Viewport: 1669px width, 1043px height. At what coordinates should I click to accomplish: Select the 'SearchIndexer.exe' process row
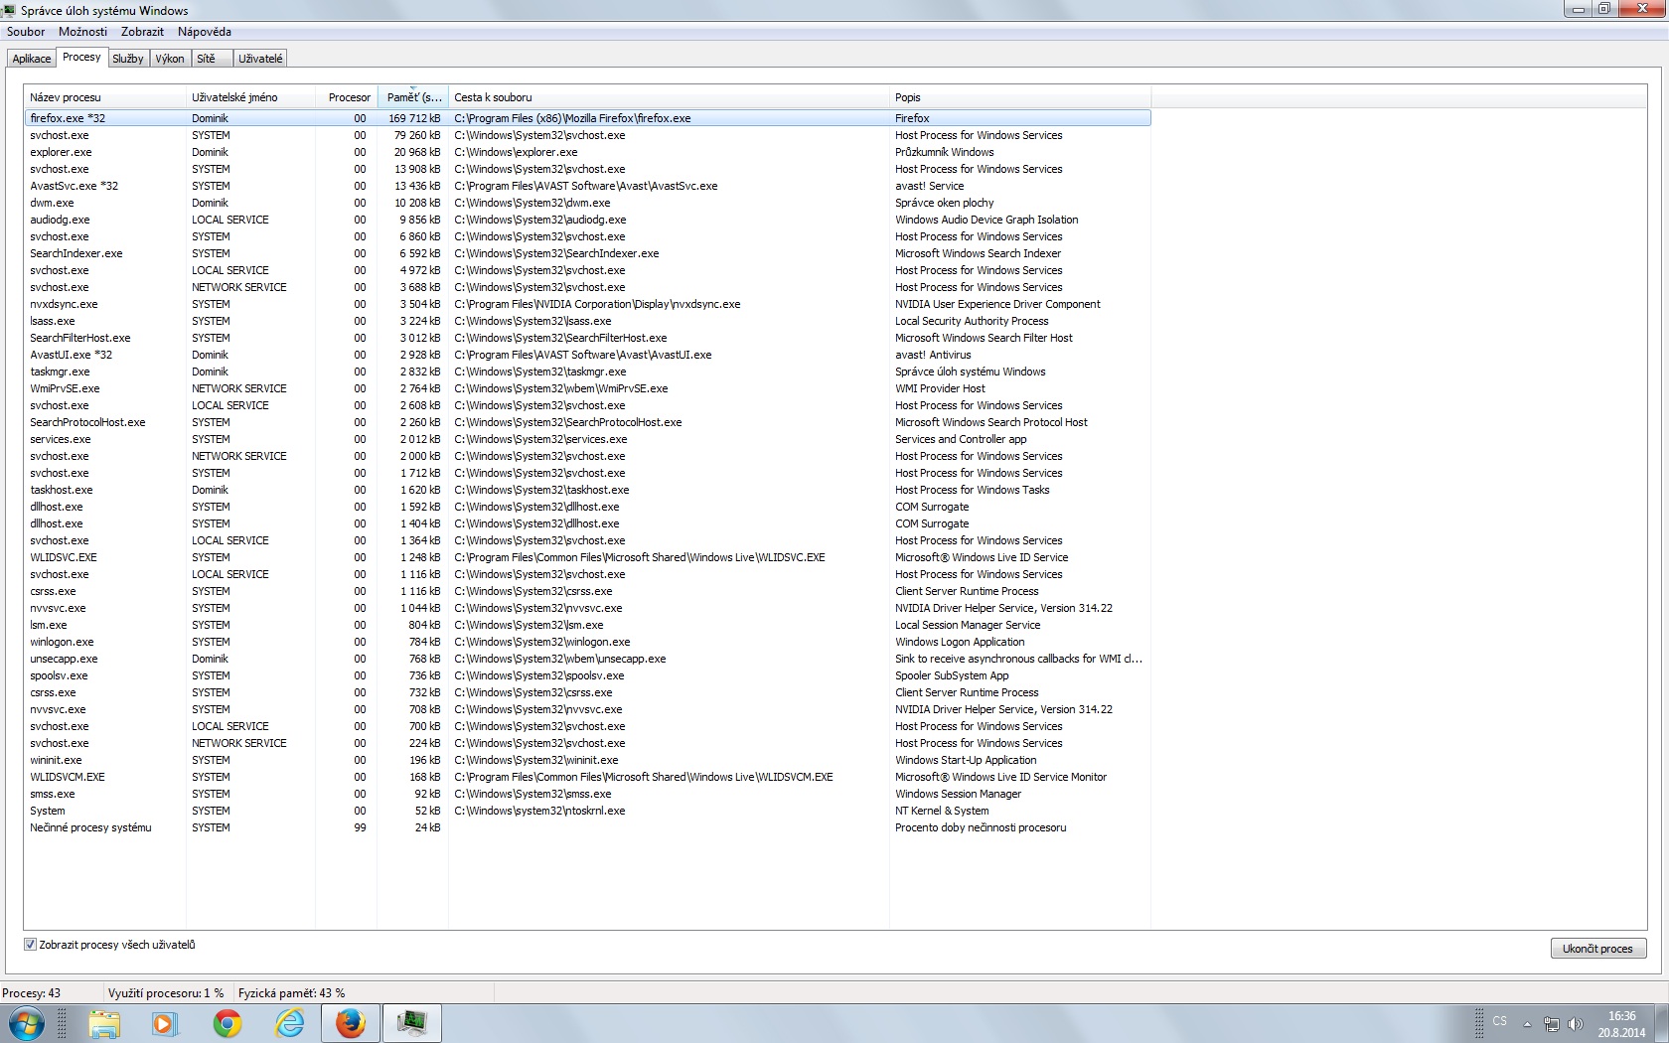pyautogui.click(x=588, y=253)
